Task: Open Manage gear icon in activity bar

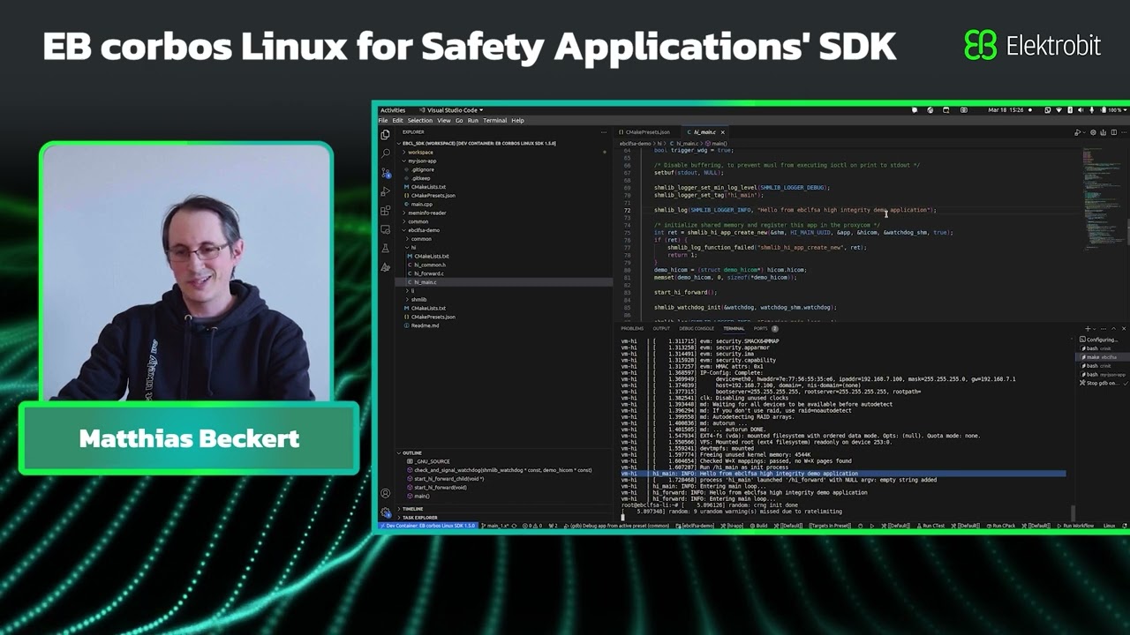Action: coord(385,512)
